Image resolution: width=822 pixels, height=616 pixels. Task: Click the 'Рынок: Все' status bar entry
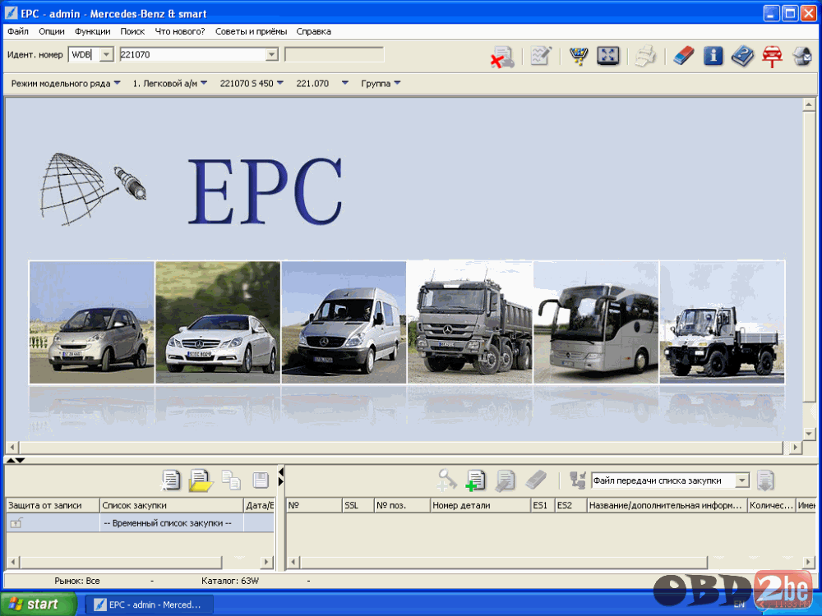pyautogui.click(x=77, y=581)
